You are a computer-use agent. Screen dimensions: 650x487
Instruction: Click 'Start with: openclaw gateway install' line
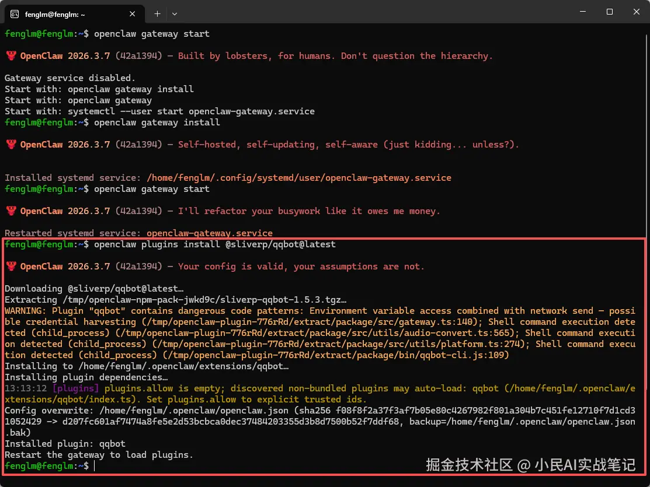point(99,89)
